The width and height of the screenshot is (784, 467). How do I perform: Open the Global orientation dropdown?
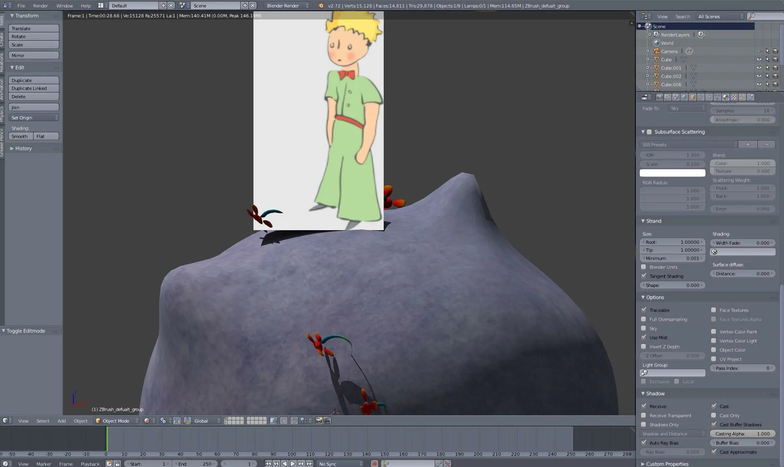click(x=207, y=421)
